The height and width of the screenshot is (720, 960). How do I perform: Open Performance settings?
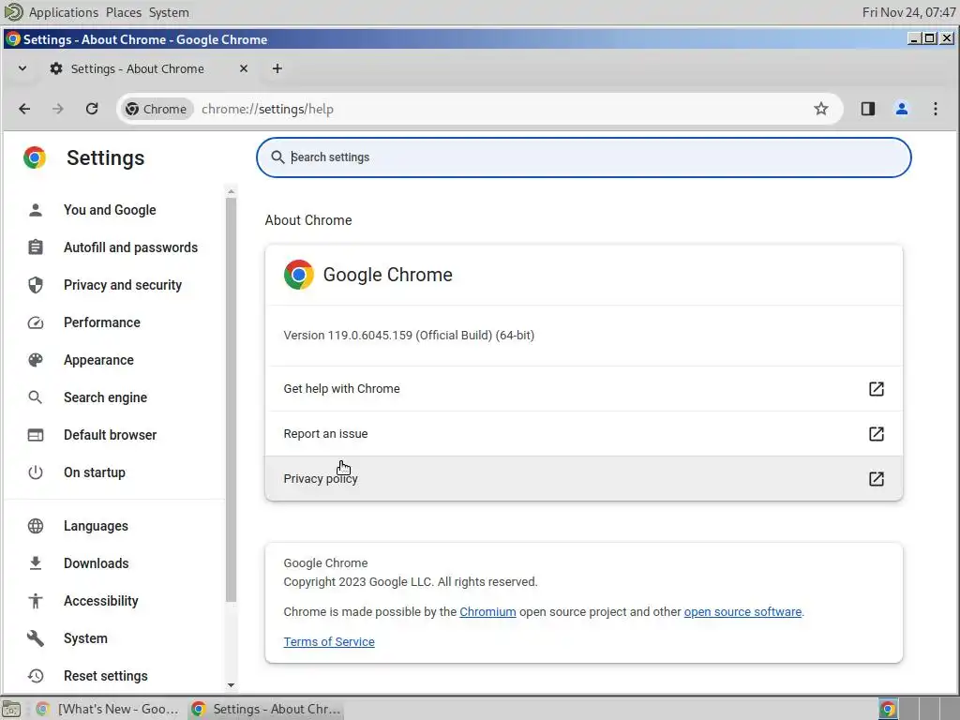101,322
